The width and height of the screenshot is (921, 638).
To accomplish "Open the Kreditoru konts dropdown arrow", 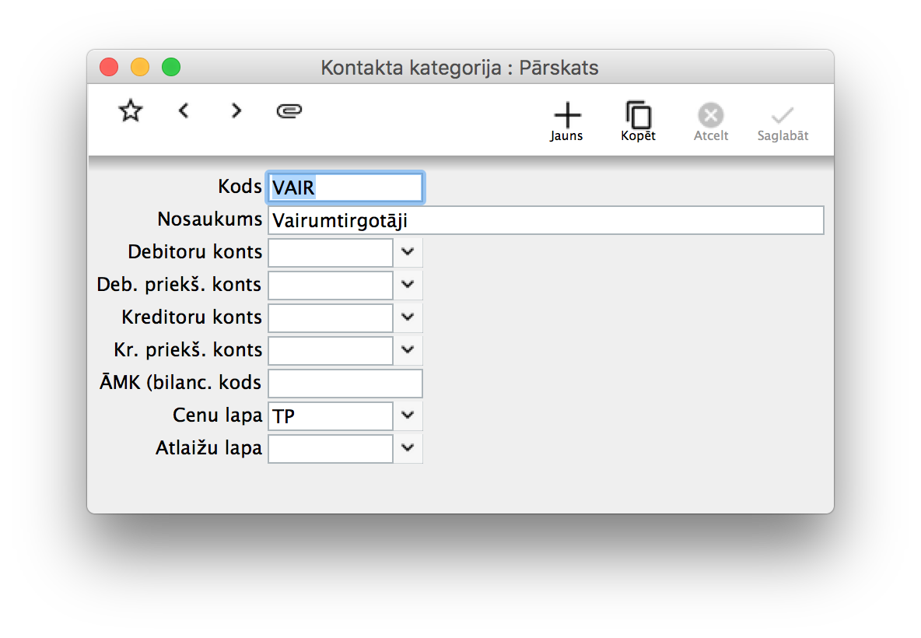I will (408, 317).
